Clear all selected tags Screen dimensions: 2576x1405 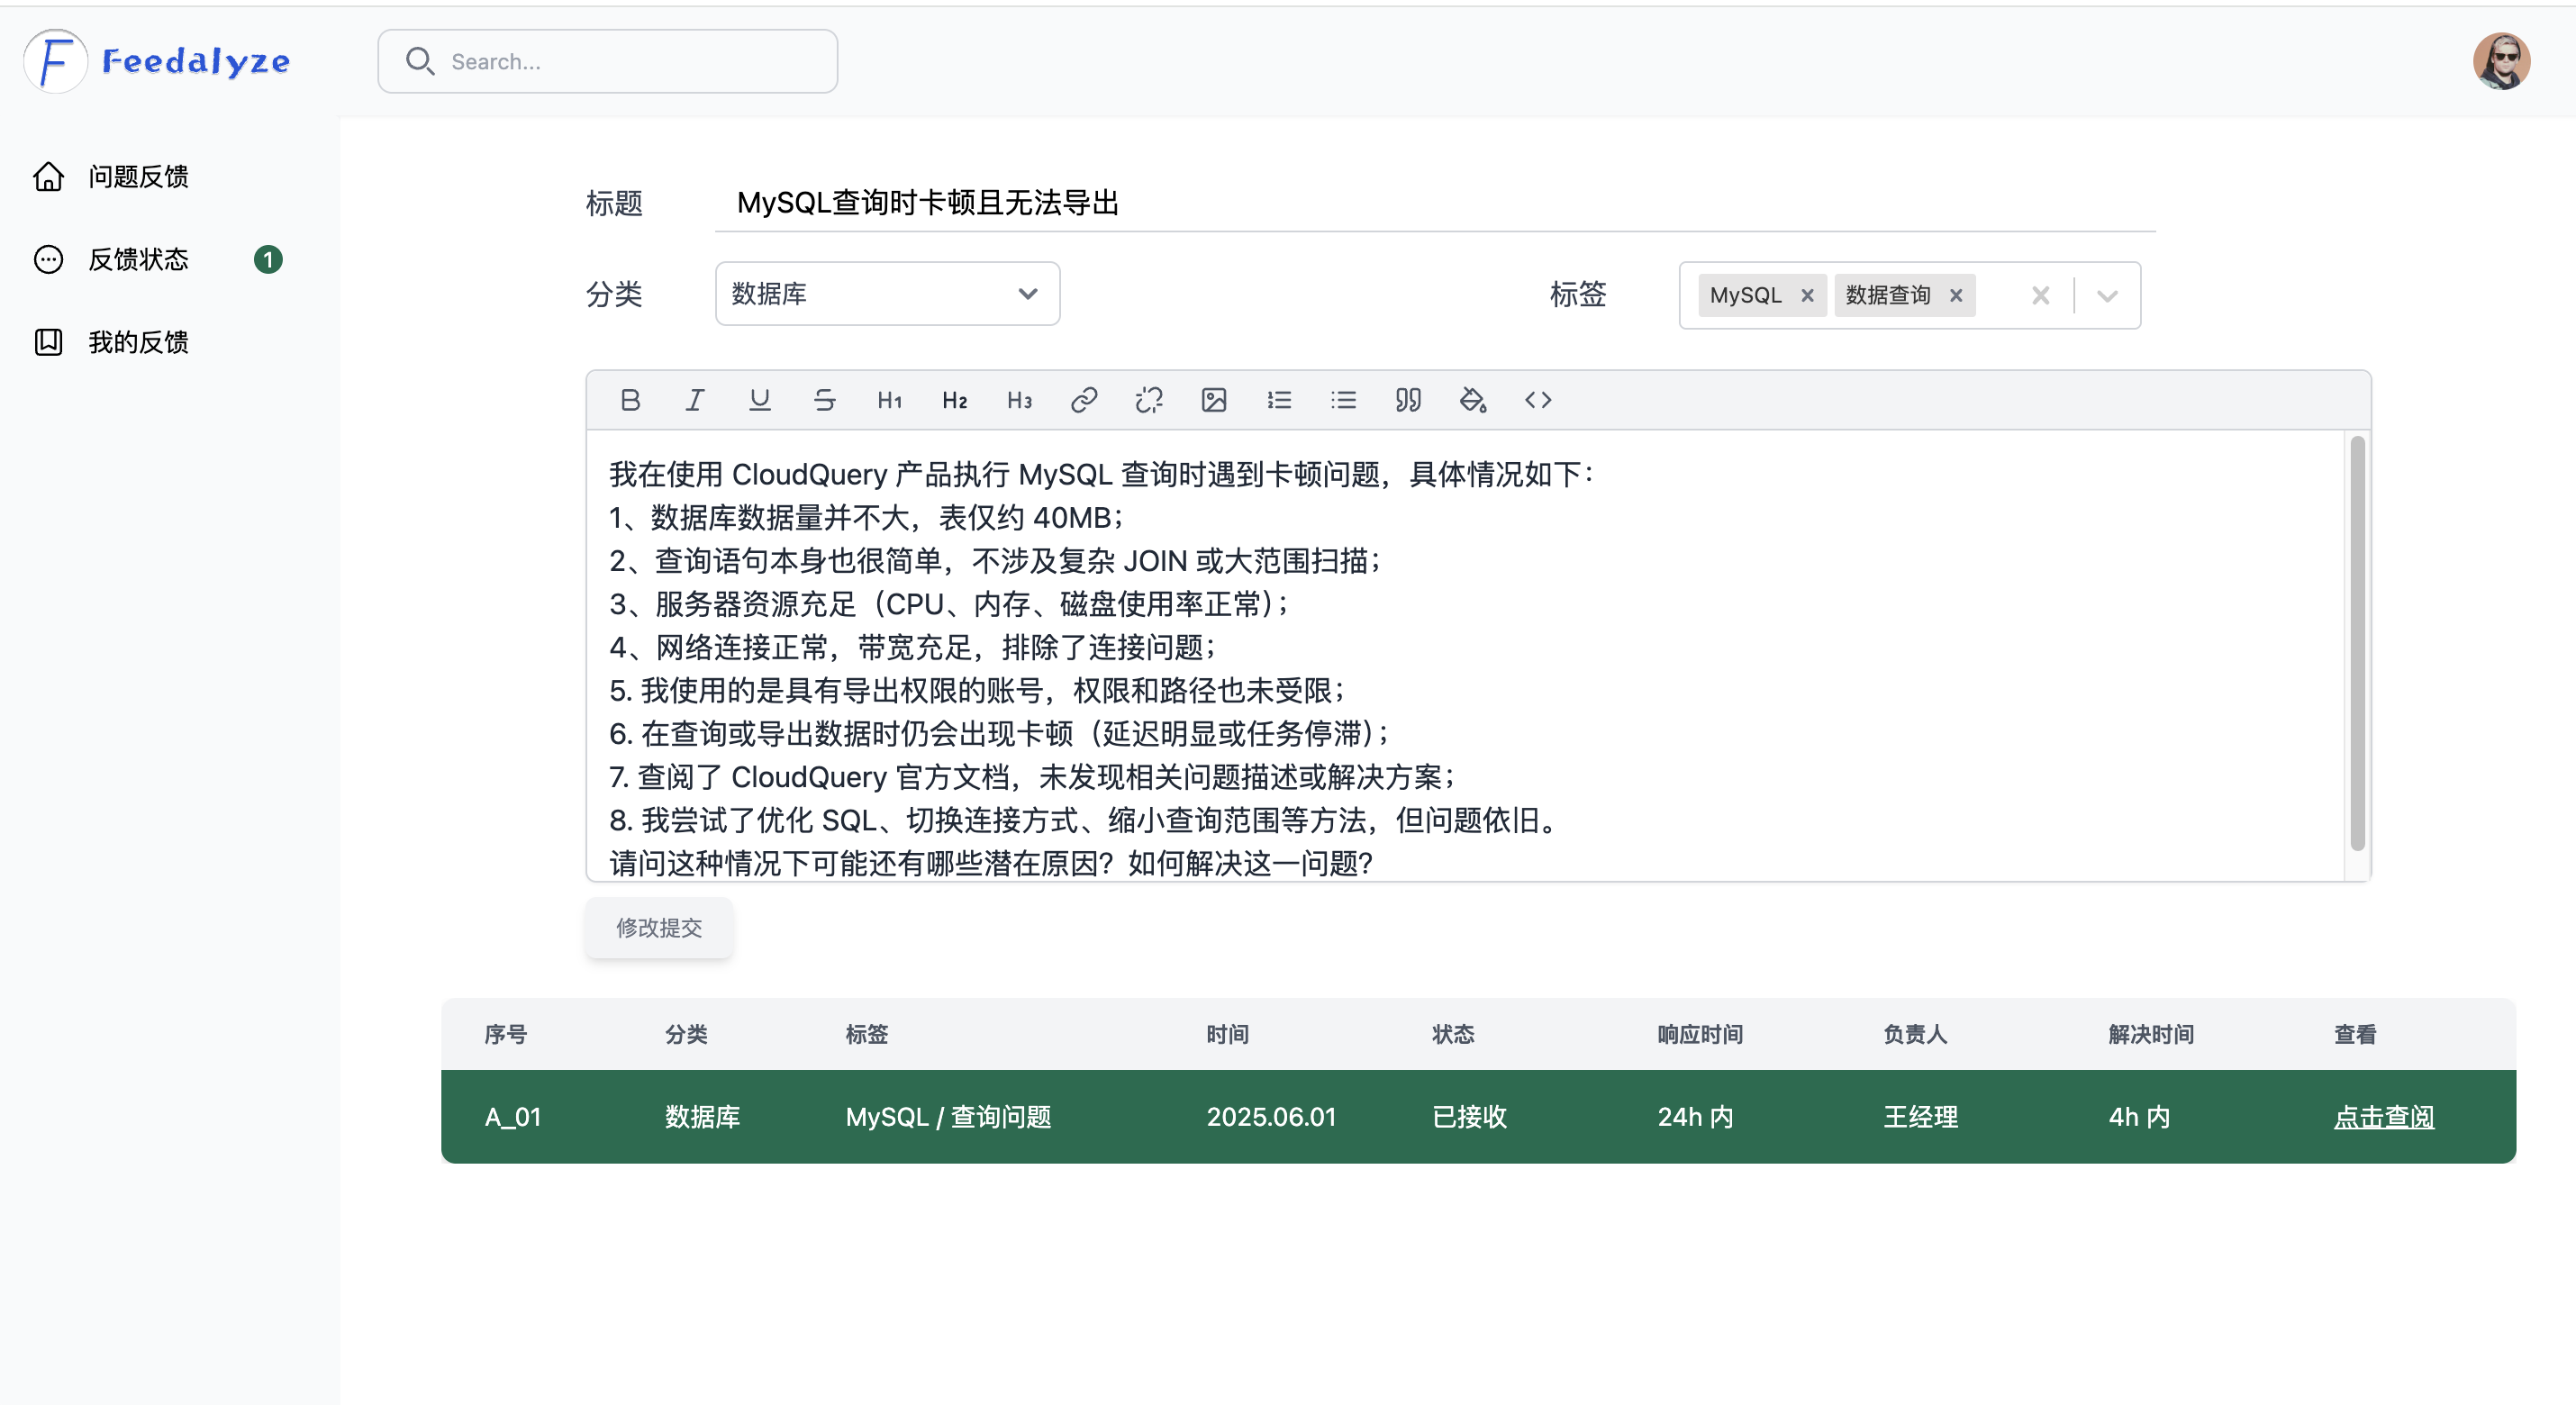(2041, 295)
